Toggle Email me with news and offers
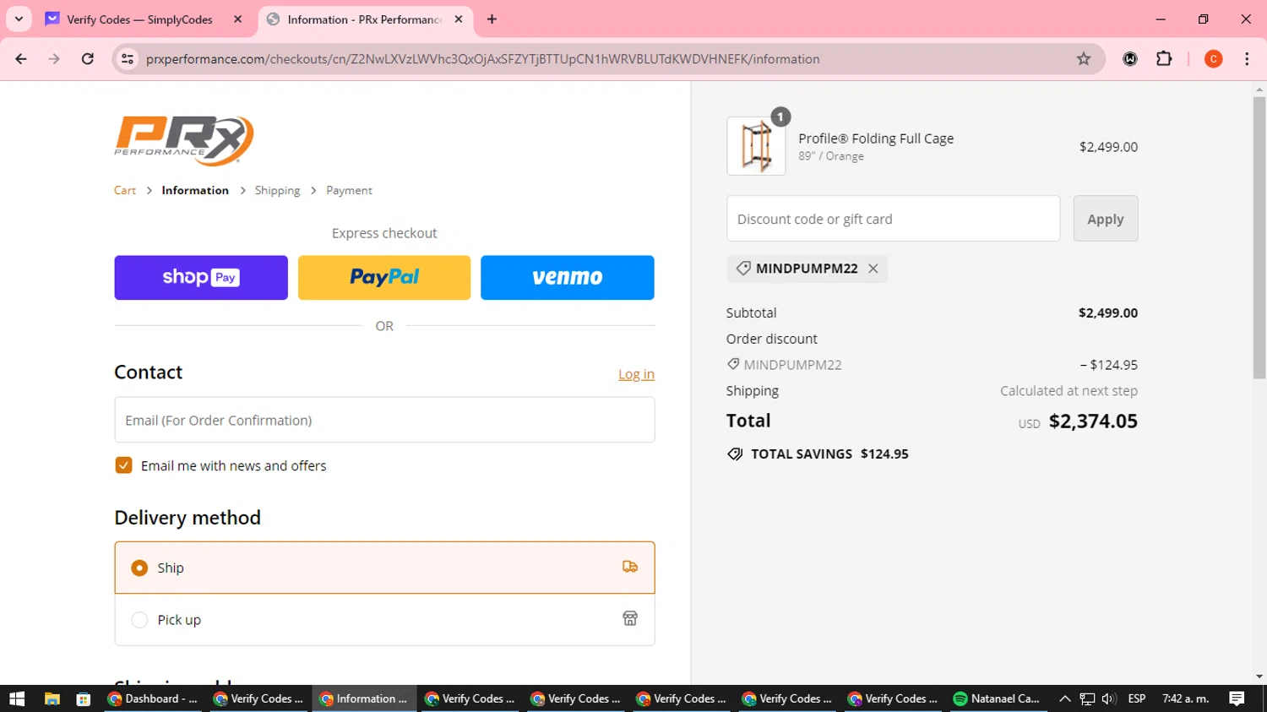1267x712 pixels. (x=123, y=465)
